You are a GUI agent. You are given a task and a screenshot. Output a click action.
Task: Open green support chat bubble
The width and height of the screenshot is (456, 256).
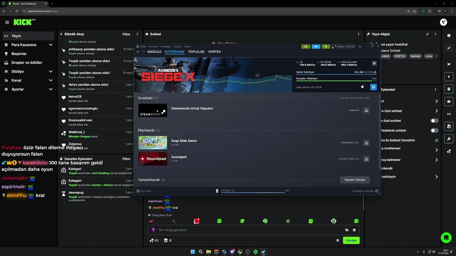pyautogui.click(x=446, y=237)
